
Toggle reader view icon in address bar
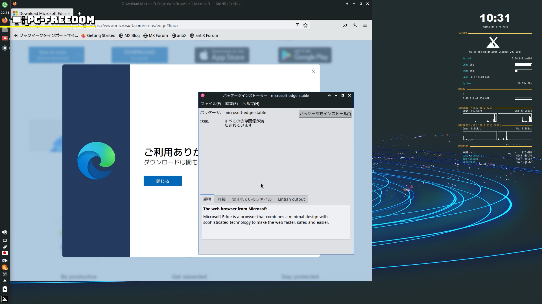point(297,26)
